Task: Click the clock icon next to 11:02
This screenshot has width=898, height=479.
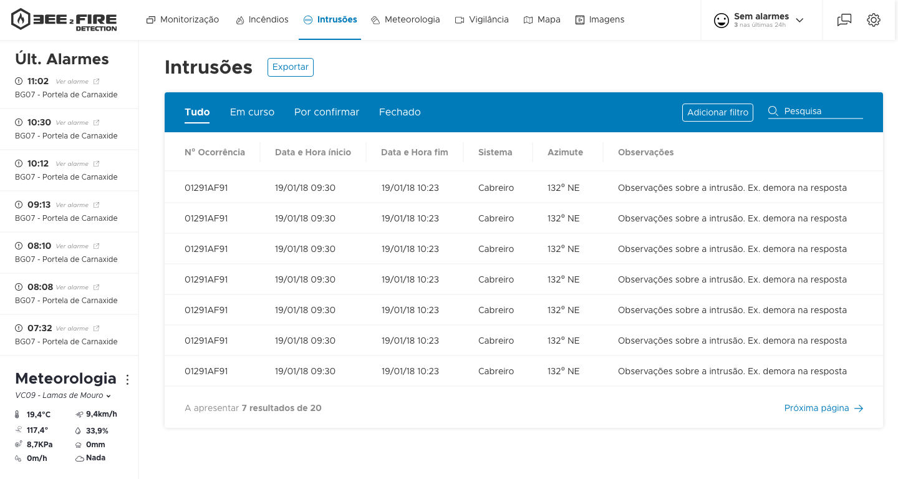Action: (x=19, y=81)
